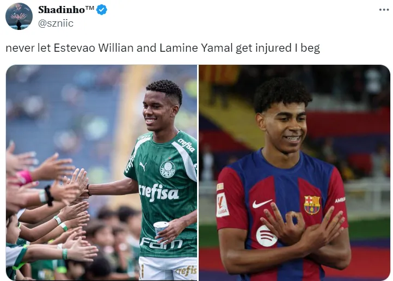
Task: Click the Nike swoosh on Barcelona shirt
Action: point(262,204)
